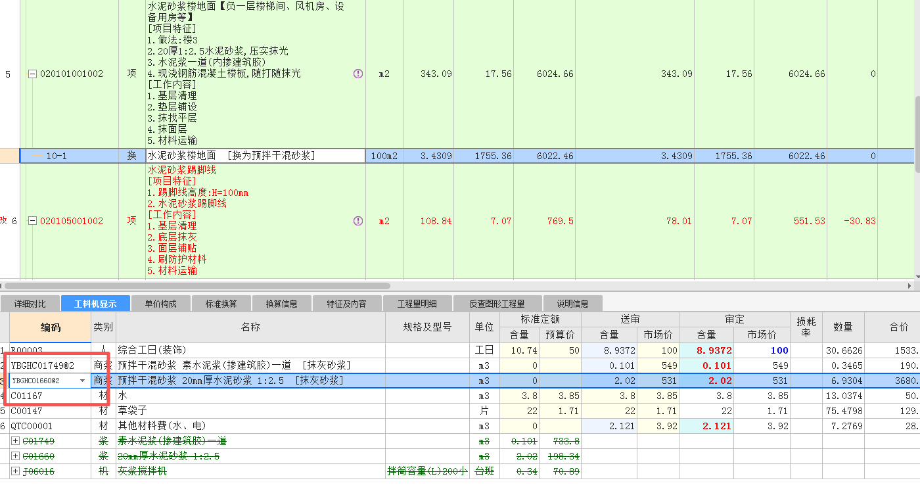Click the info icon on row 020101001002
Screen dimensions: 920x493
[358, 74]
